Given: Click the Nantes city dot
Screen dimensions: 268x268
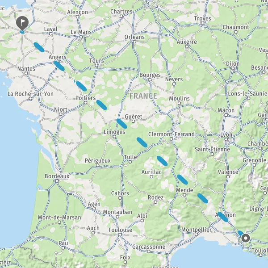Looking at the screenshot, I should point(26,74).
